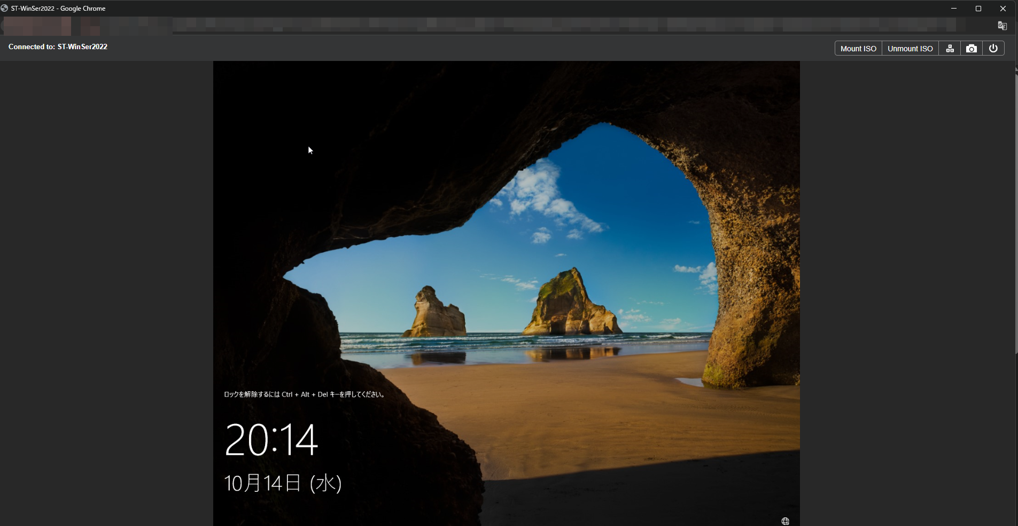Click the Chrome translate icon
The height and width of the screenshot is (526, 1018).
coord(1003,26)
